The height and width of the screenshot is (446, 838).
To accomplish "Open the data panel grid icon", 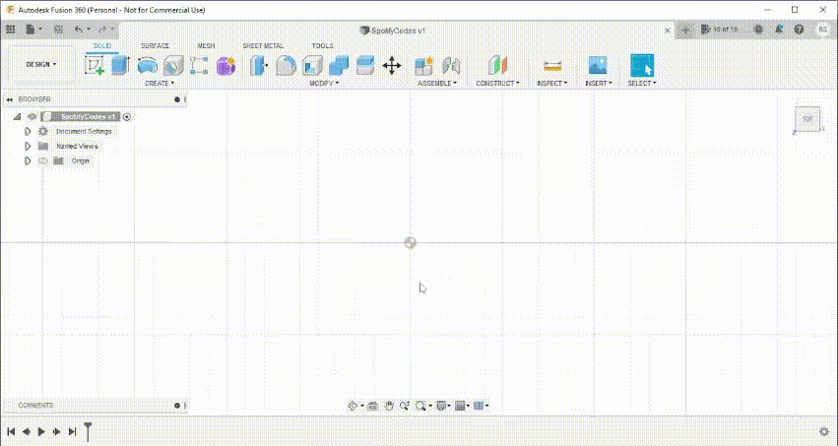I will point(11,30).
